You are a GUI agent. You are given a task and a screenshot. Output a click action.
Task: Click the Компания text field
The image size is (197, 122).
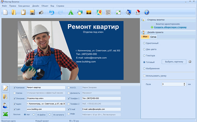pos(46,87)
